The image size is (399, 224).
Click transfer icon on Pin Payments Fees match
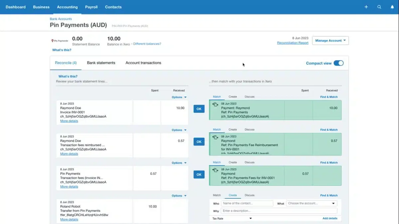tap(215, 170)
